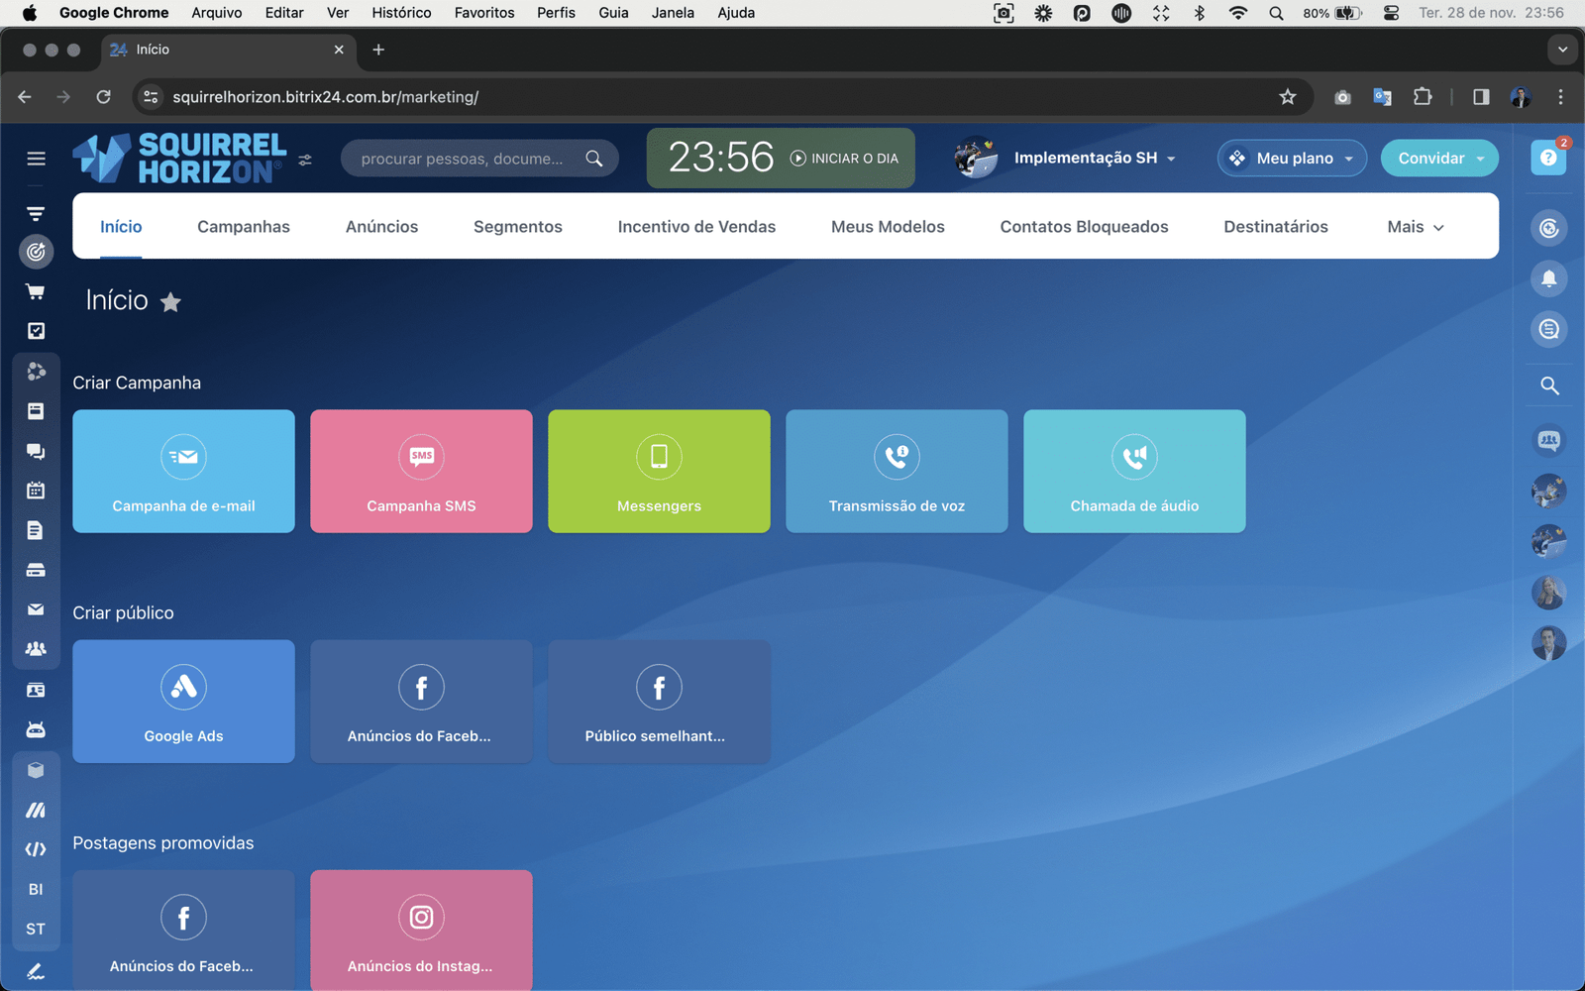Expand the Mais dropdown in navigation
The height and width of the screenshot is (991, 1585).
pos(1415,227)
